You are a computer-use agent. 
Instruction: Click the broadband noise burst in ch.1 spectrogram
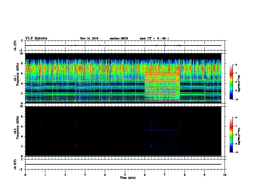pyautogui.click(x=162, y=87)
